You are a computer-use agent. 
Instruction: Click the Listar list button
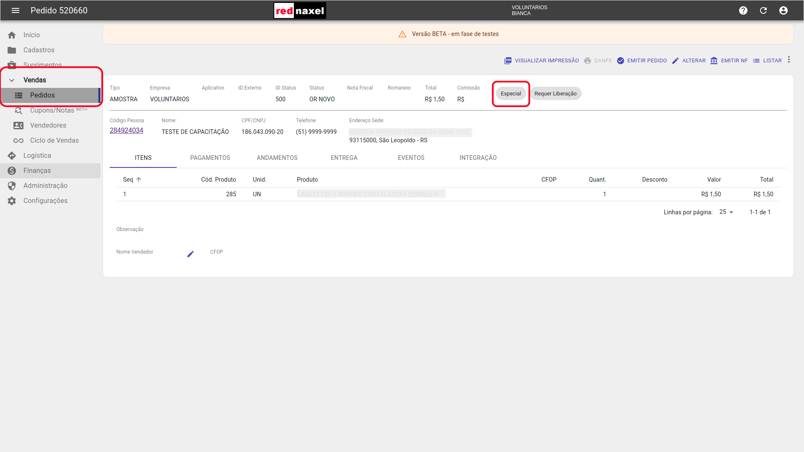pos(767,61)
